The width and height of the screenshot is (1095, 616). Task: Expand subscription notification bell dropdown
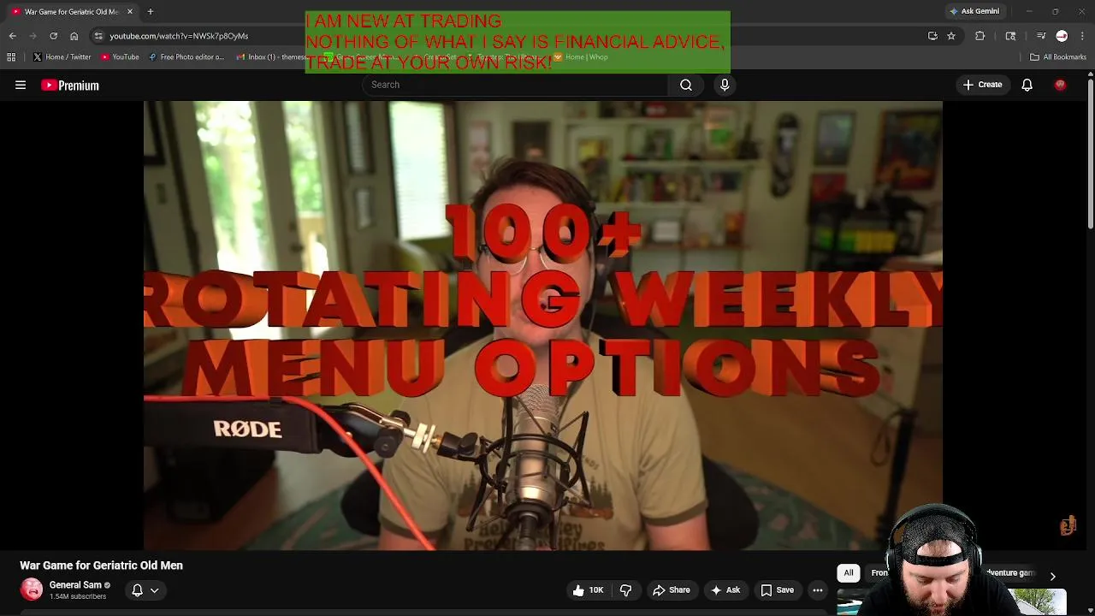point(145,589)
